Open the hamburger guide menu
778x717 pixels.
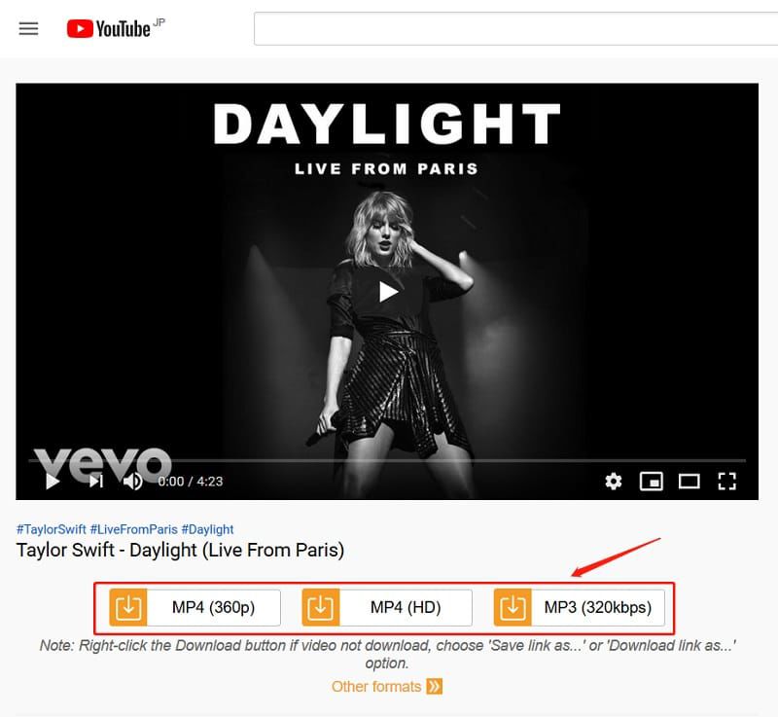pos(28,29)
